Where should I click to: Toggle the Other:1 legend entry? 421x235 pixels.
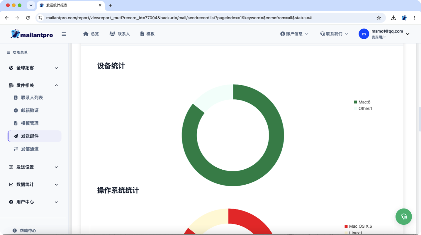pos(363,108)
